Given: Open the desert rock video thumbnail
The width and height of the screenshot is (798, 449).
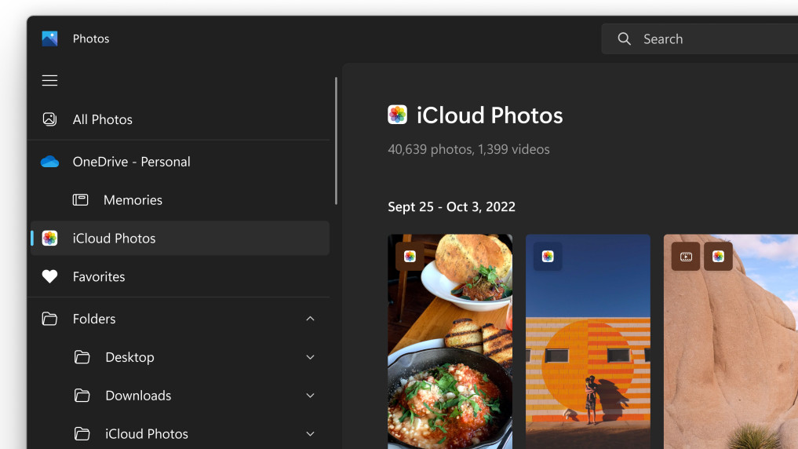Looking at the screenshot, I should pos(731,341).
